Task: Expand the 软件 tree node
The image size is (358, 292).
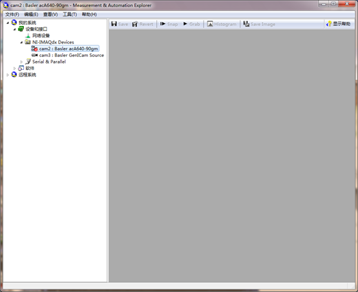Action: pyautogui.click(x=15, y=69)
